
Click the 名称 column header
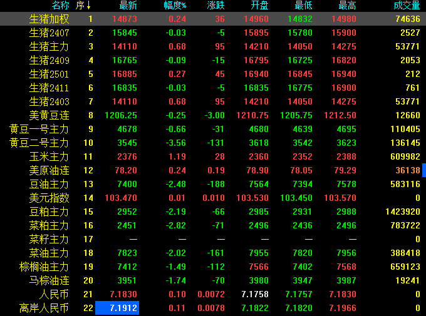click(60, 5)
